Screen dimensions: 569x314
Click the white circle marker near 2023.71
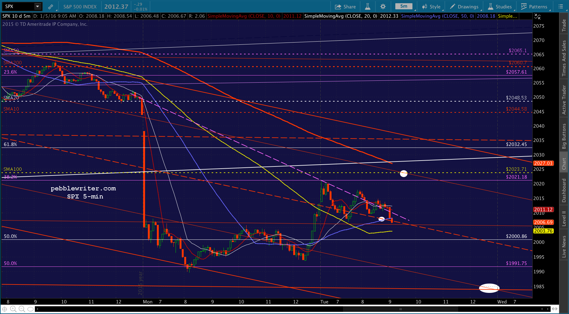coord(403,174)
